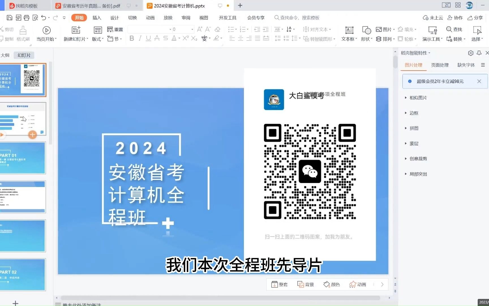The height and width of the screenshot is (306, 489).
Task: Switch to the 页面处理 tab
Action: coord(440,65)
